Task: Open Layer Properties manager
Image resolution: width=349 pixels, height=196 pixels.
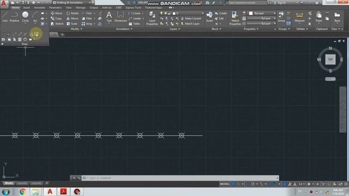Action: click(x=152, y=19)
